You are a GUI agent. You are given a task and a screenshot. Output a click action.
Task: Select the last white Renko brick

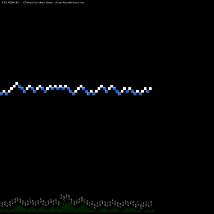pos(150,89)
